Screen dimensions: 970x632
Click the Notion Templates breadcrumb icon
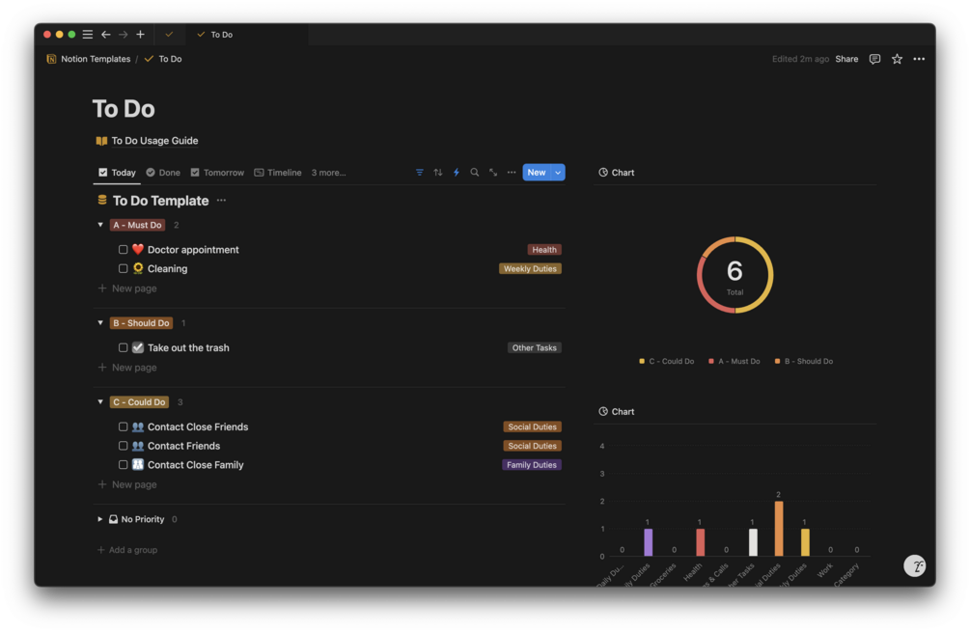point(51,59)
